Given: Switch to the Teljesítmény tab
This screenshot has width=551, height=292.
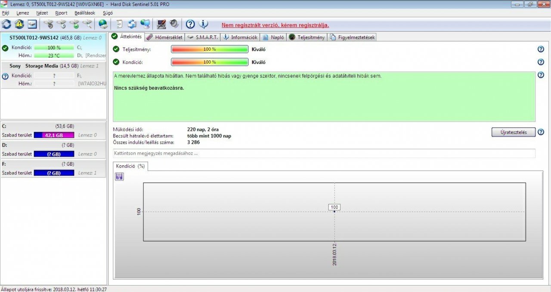Looking at the screenshot, I should pyautogui.click(x=306, y=37).
